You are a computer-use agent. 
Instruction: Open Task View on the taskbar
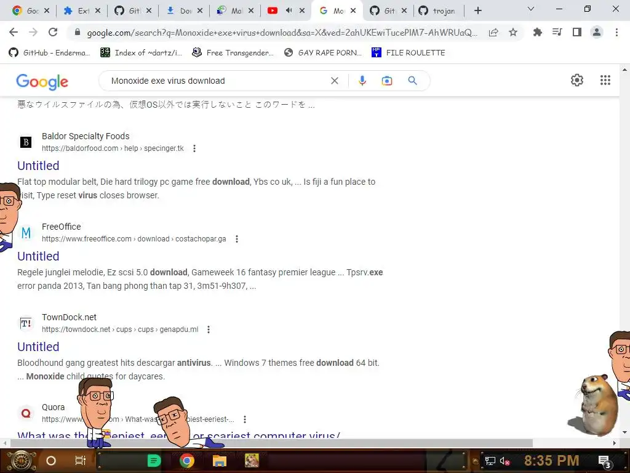[81, 461]
